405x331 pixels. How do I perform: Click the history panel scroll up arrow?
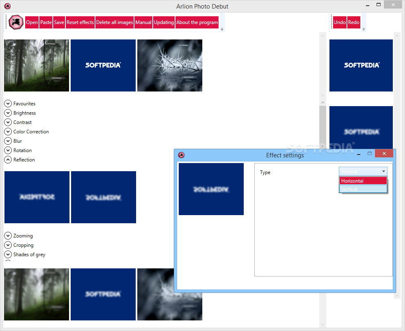(x=397, y=36)
